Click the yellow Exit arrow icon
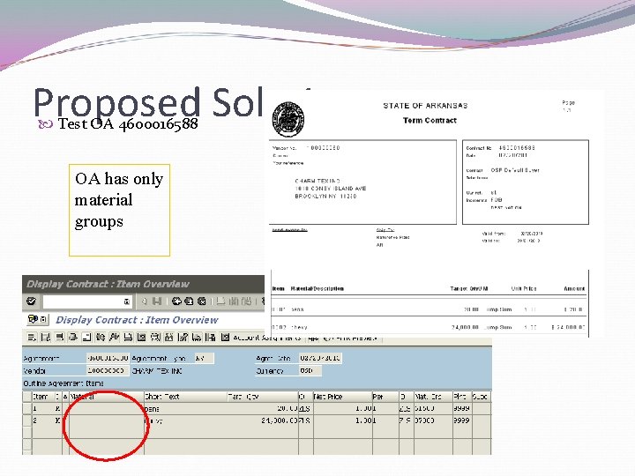Viewport: 635px width, 476px height. (189, 301)
